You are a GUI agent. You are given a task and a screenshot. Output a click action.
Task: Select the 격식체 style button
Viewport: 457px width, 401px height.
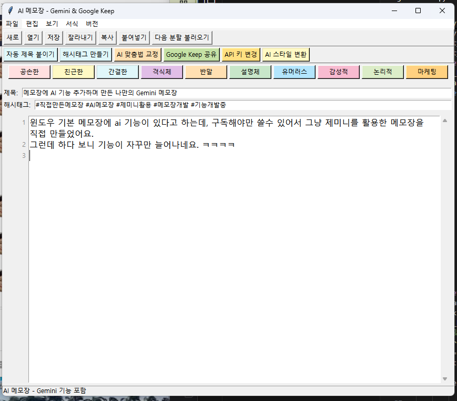point(162,72)
